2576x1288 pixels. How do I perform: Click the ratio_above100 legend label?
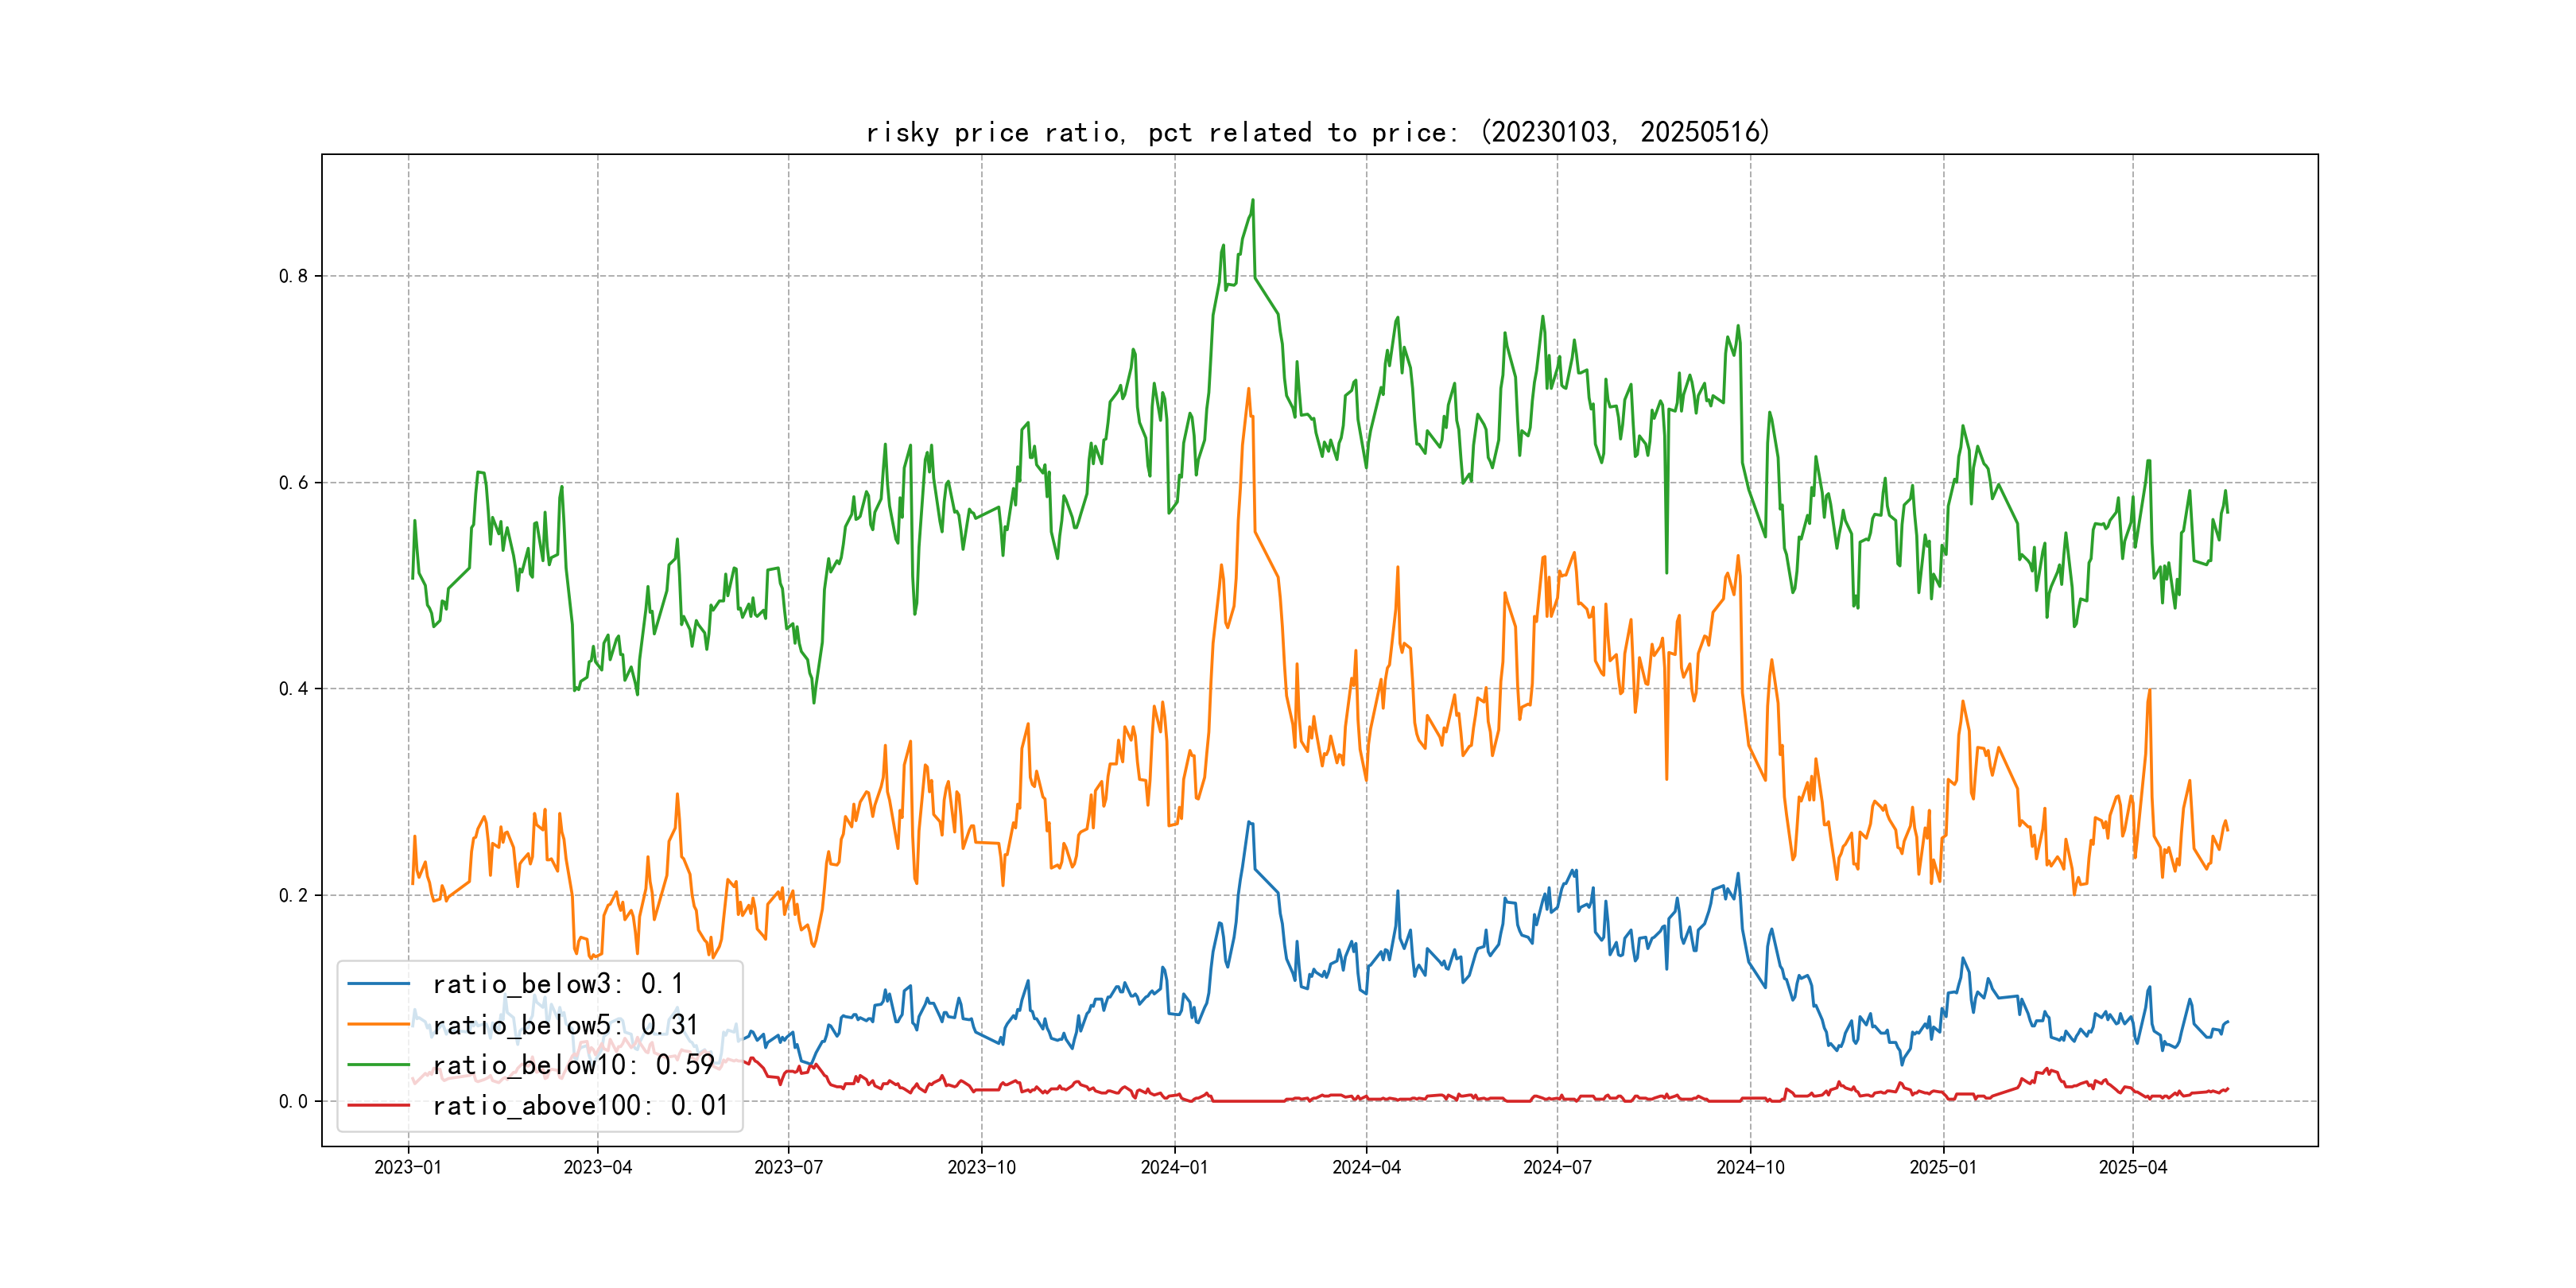580,1105
